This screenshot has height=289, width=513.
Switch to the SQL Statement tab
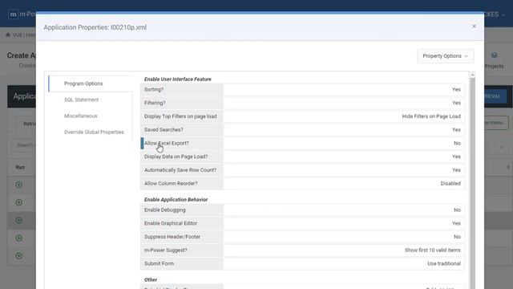click(81, 100)
